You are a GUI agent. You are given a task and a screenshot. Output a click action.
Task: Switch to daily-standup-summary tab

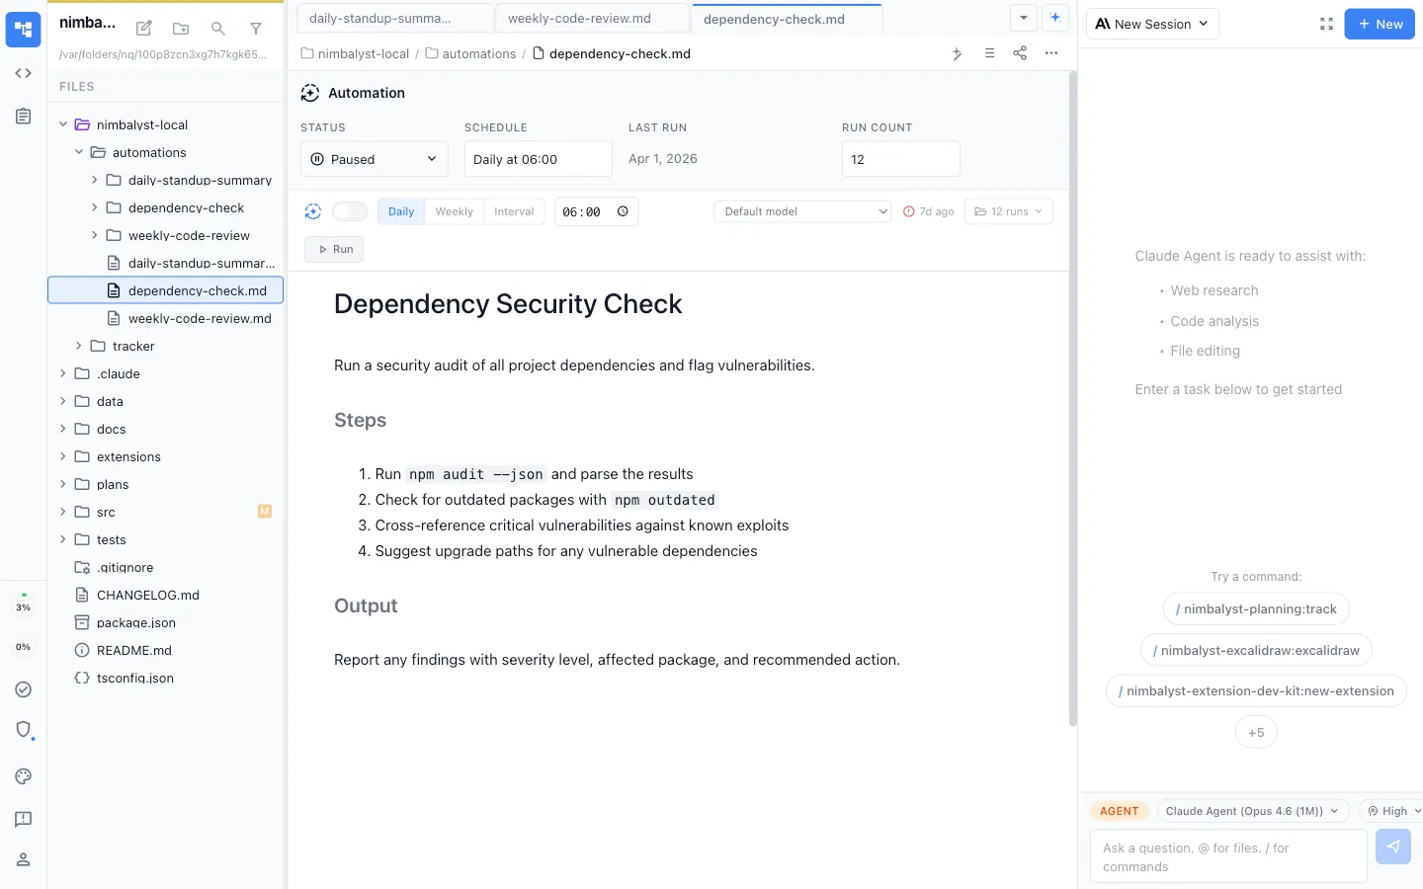392,19
